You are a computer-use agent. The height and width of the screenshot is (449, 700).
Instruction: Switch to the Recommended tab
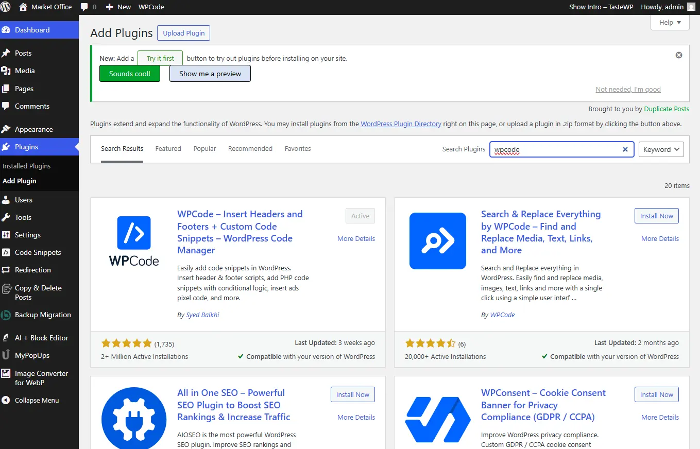coord(250,149)
